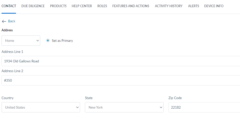This screenshot has height=114, width=240.
Task: Open the Home address type dropdown
Action: tap(21, 41)
